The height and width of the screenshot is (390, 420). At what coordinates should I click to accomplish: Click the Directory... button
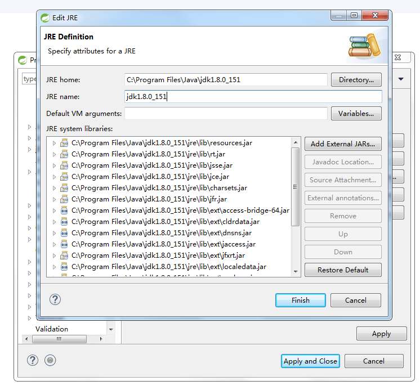coord(356,80)
